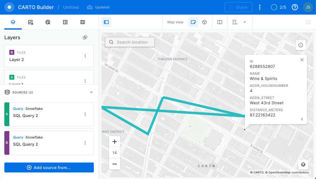Select the 2D map view mode
This screenshot has height=179, width=316.
[193, 22]
